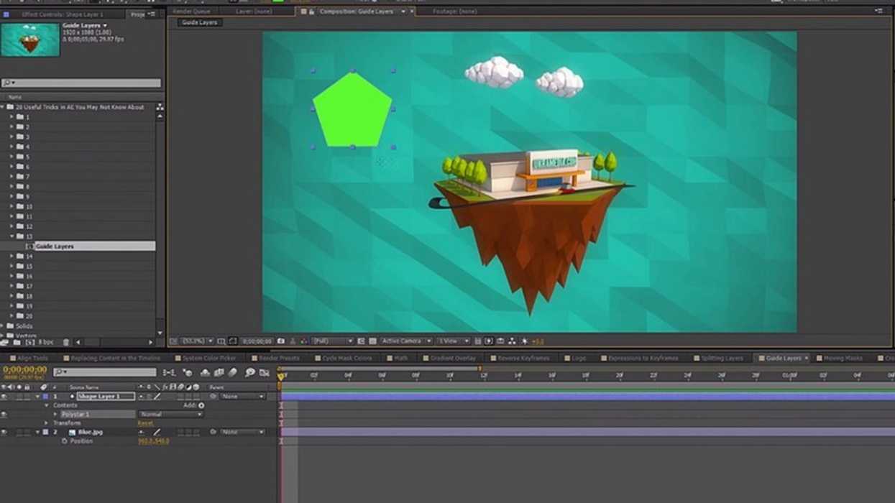This screenshot has width=895, height=503.
Task: Collapse the Contents group twirl arrow
Action: tap(47, 405)
